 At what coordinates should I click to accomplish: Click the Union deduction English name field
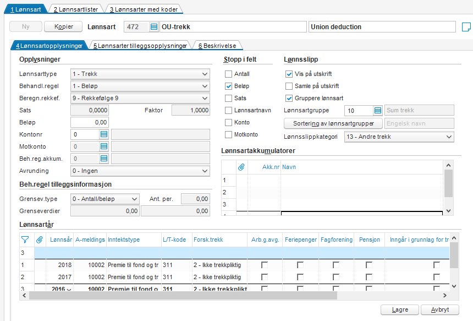tap(382, 27)
